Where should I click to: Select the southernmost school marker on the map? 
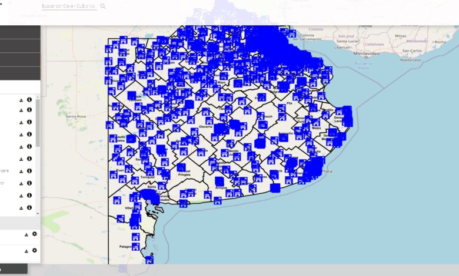pos(149,260)
